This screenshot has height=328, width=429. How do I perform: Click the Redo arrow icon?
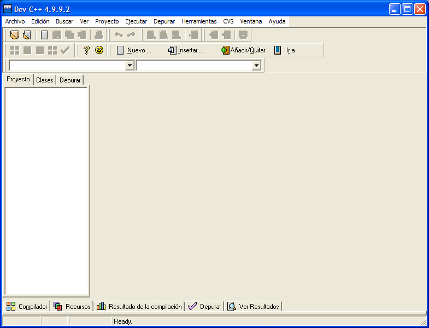pyautogui.click(x=131, y=35)
